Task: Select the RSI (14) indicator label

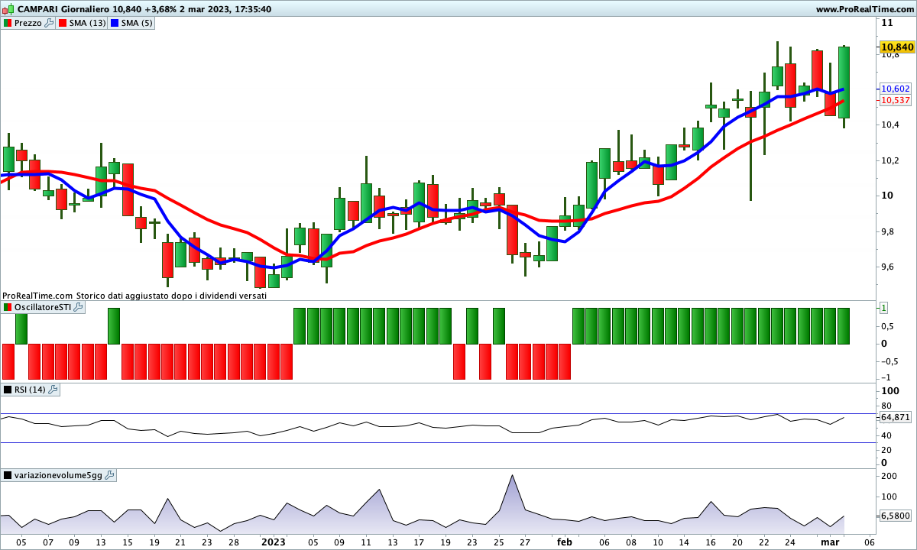Action: pyautogui.click(x=31, y=390)
